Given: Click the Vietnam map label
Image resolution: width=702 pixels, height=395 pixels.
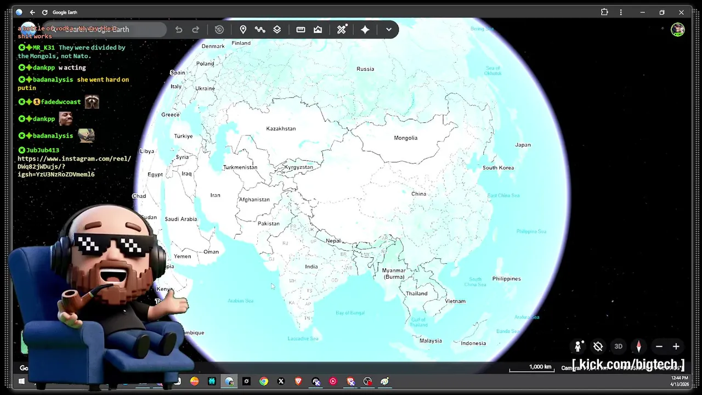Looking at the screenshot, I should click(x=455, y=301).
